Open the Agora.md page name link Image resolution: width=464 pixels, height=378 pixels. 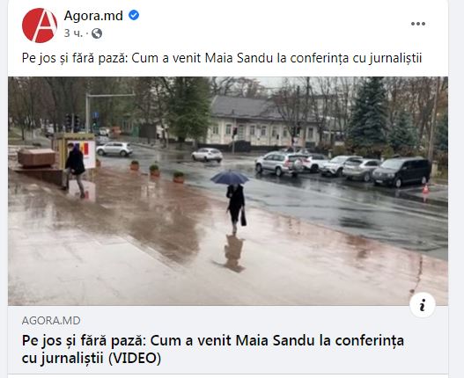coord(93,15)
